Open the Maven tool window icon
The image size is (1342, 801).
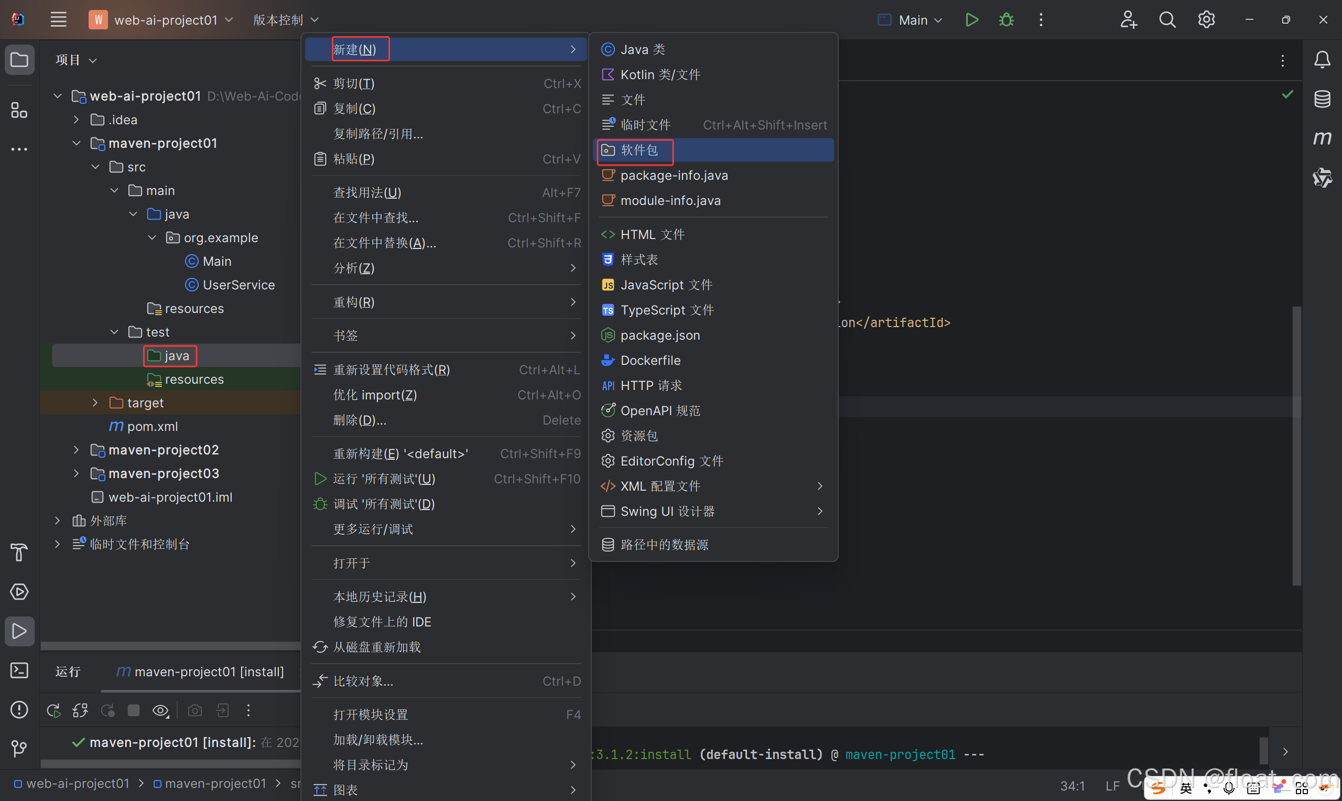[x=1322, y=138]
